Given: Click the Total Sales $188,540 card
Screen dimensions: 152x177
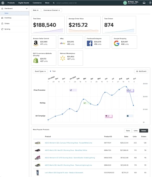Looking at the screenshot, I should pos(48,25).
